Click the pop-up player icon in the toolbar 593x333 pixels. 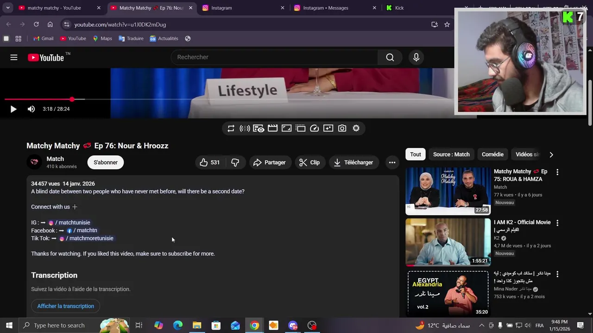(300, 129)
